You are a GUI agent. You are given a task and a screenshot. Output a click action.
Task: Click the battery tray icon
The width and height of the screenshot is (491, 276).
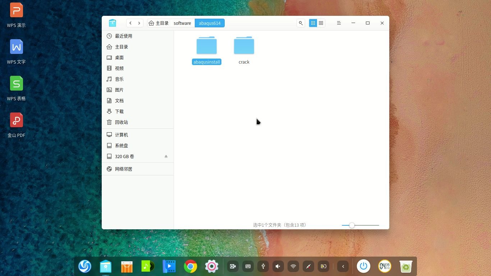pyautogui.click(x=323, y=266)
